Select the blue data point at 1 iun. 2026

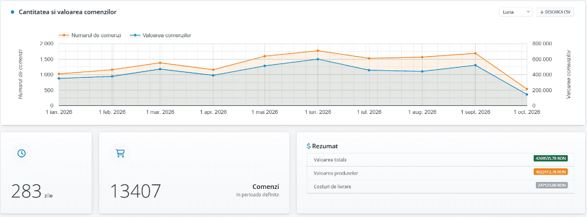pos(318,59)
